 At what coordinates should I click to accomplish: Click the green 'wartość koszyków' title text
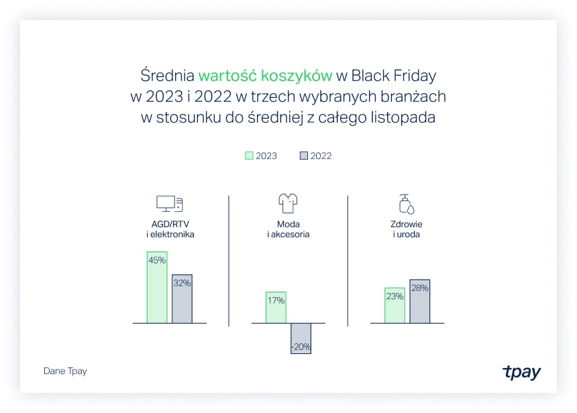(265, 75)
